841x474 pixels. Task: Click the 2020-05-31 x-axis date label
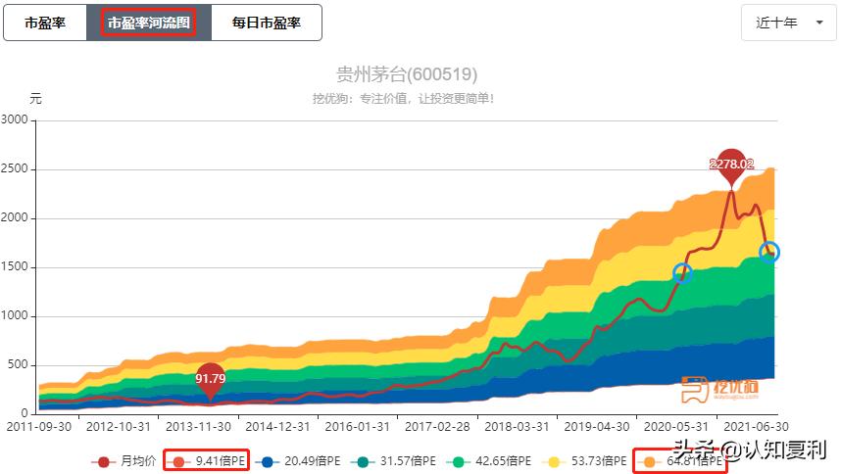(x=676, y=427)
